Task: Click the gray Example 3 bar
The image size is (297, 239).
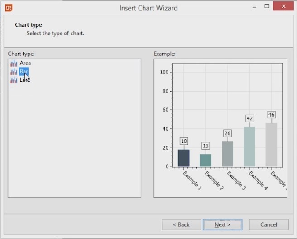Action: 227,154
